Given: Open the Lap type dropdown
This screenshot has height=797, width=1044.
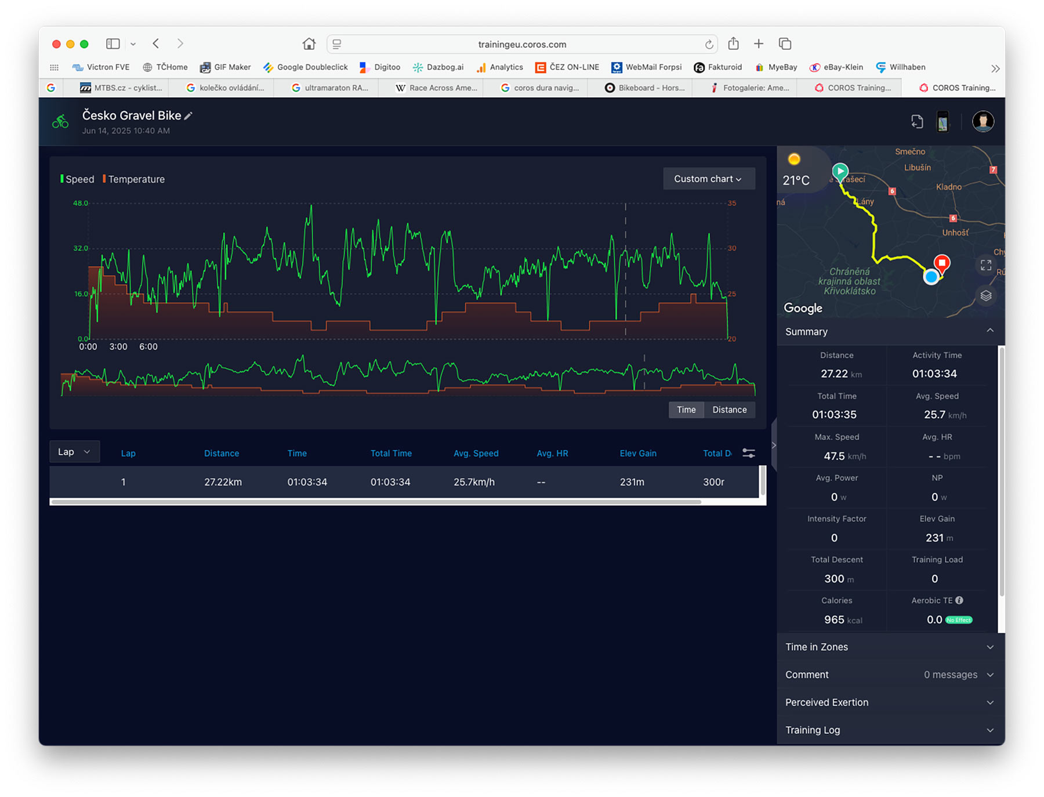Looking at the screenshot, I should tap(74, 452).
